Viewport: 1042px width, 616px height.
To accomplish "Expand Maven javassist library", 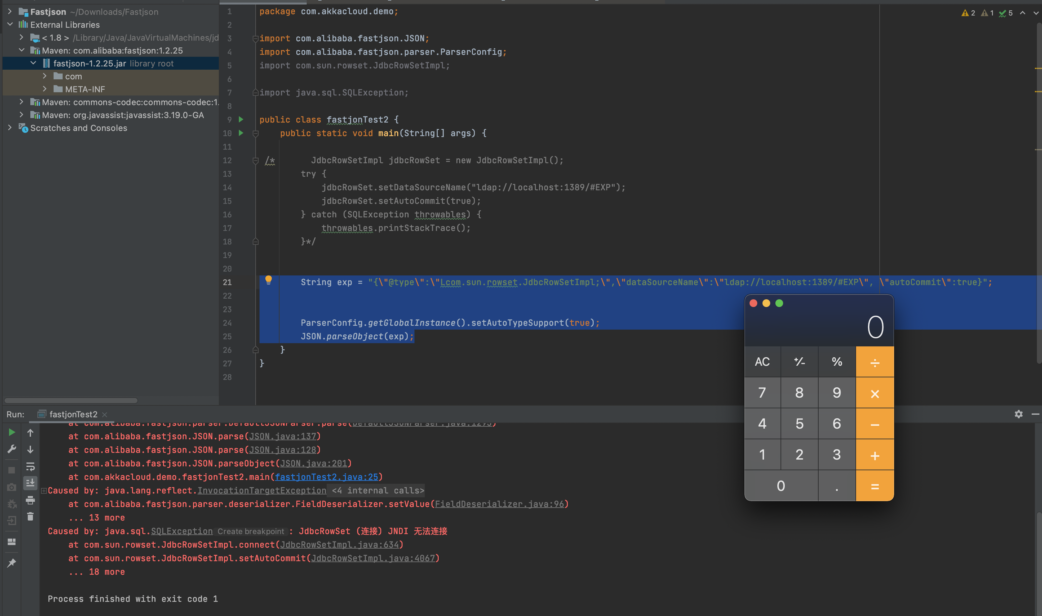I will [22, 114].
